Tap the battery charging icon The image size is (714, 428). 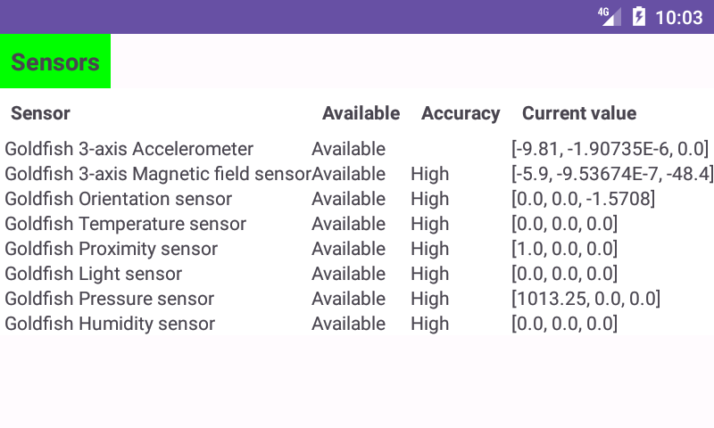pyautogui.click(x=639, y=17)
